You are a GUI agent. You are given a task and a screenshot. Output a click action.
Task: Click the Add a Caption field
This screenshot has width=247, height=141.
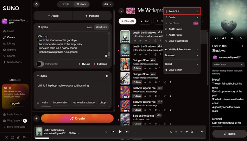[228, 64]
